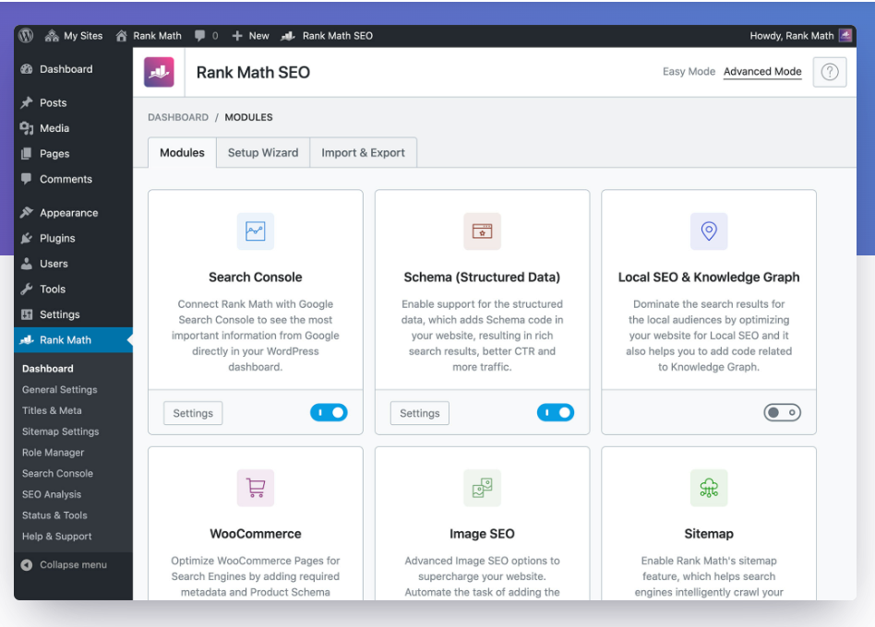
Task: Click the WooCommerce module title
Action: (256, 533)
